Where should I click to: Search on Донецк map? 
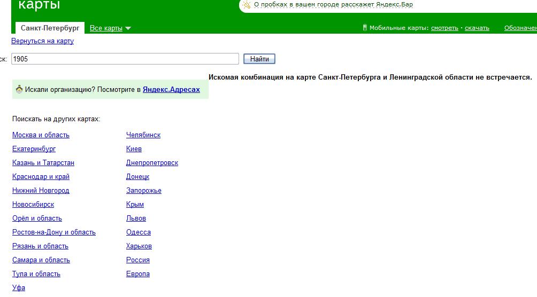pyautogui.click(x=137, y=177)
